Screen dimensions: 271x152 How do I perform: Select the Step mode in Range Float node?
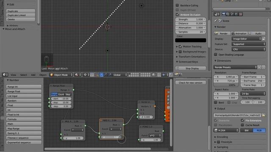coord(68,95)
